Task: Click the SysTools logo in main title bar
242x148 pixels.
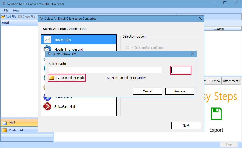Action: pyautogui.click(x=4, y=4)
